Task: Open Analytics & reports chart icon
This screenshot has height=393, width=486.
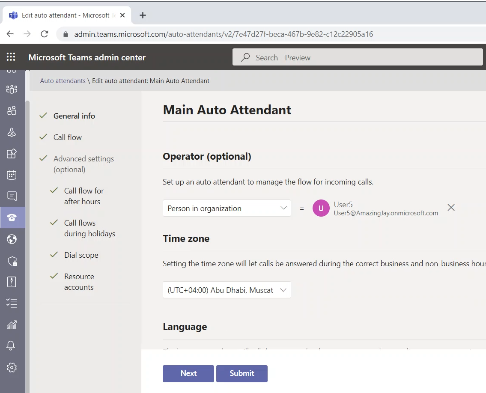Action: tap(12, 325)
